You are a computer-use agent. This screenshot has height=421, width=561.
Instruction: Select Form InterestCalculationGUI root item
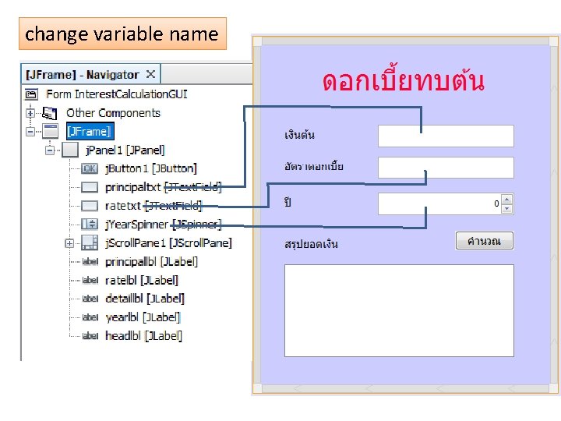coord(117,94)
